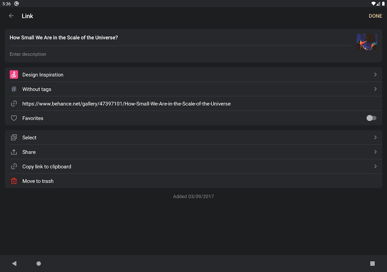Edit the behance.net URL field
This screenshot has height=272, width=387.
tap(193, 104)
